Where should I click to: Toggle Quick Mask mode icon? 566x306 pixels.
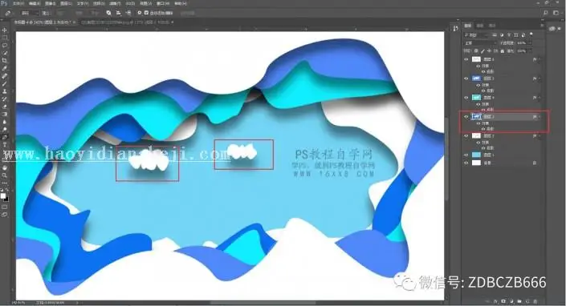tap(5, 207)
